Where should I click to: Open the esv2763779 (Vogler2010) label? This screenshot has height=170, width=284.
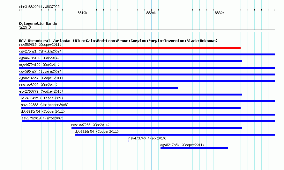pyautogui.click(x=41, y=91)
